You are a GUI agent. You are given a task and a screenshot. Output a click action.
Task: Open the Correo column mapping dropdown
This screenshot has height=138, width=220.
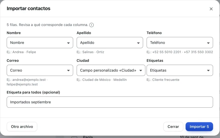click(40, 70)
